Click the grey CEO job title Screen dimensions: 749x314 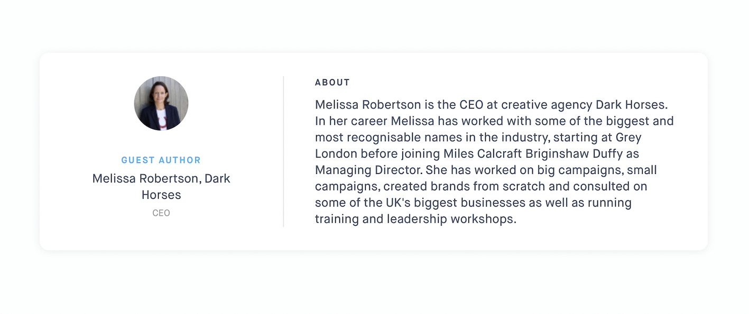pos(161,213)
